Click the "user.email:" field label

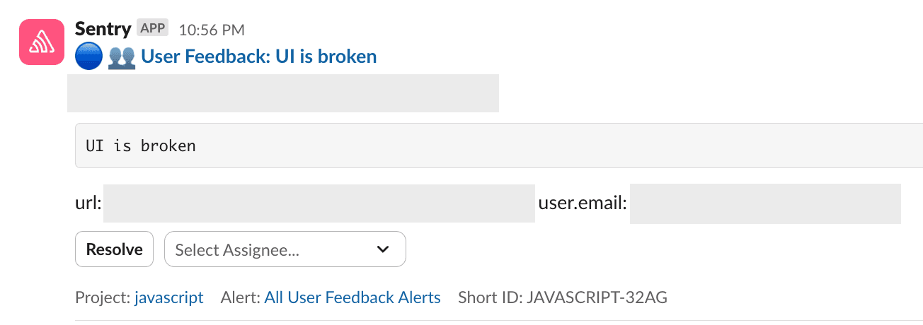pyautogui.click(x=583, y=203)
